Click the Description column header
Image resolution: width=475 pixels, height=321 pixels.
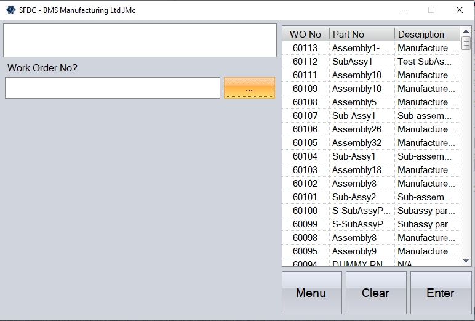[x=426, y=35]
